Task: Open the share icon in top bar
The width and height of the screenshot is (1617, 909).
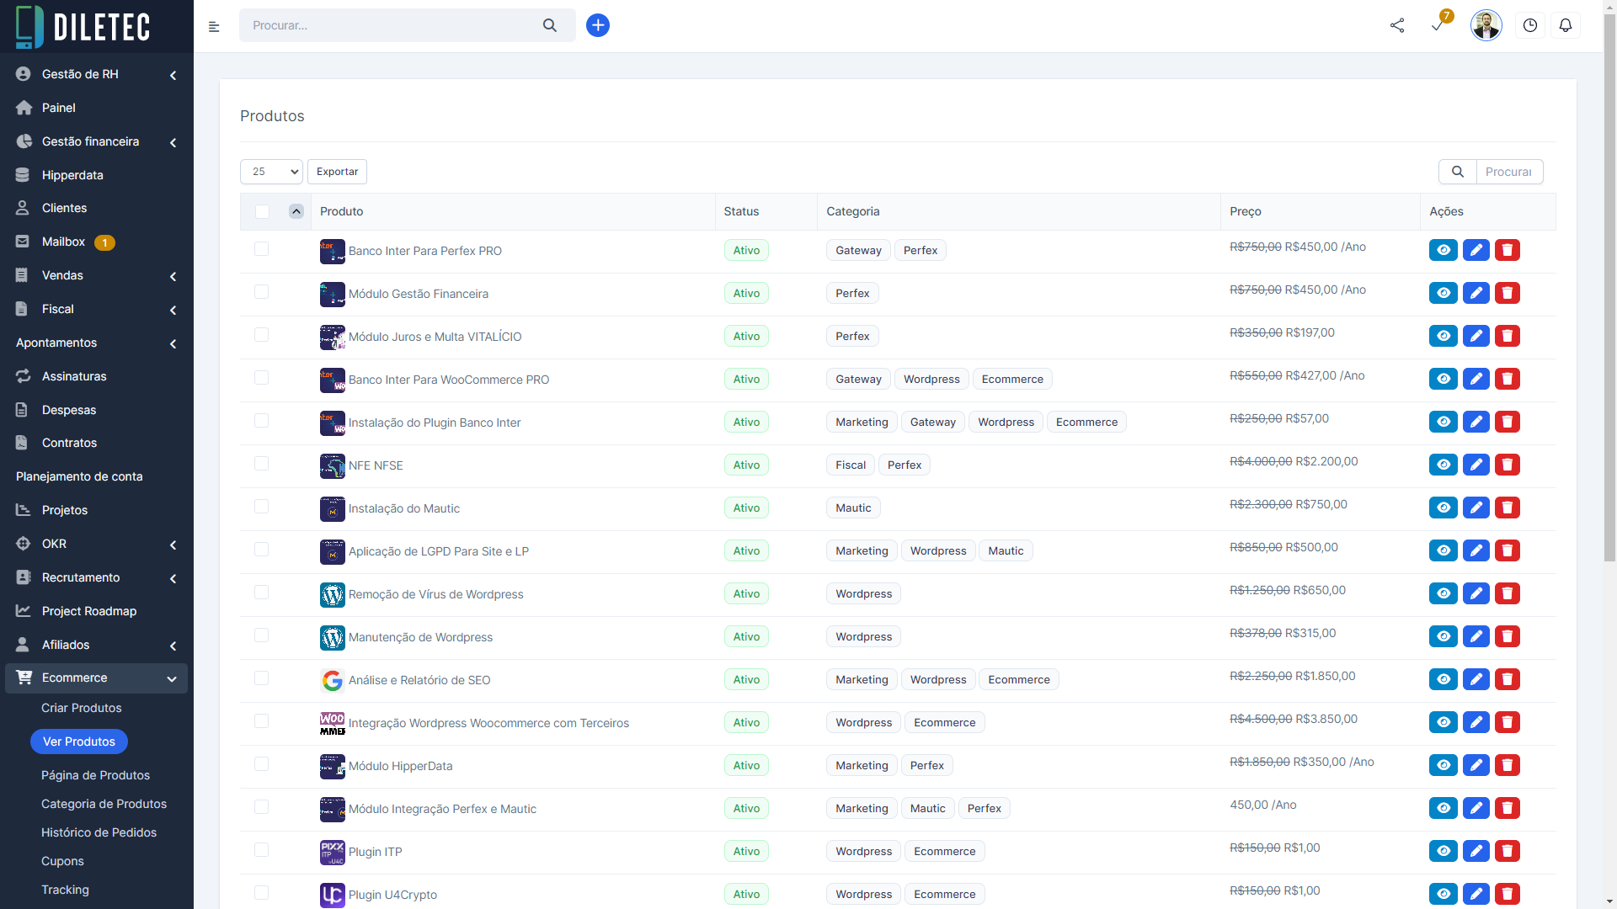Action: (1397, 25)
